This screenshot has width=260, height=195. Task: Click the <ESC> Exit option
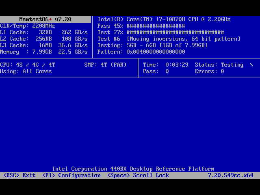click(x=19, y=175)
